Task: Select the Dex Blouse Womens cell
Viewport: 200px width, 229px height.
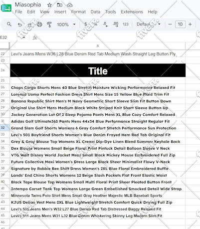Action: click(x=98, y=148)
